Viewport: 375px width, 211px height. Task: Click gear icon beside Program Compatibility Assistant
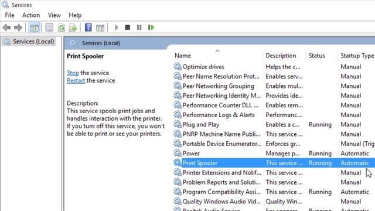click(178, 192)
